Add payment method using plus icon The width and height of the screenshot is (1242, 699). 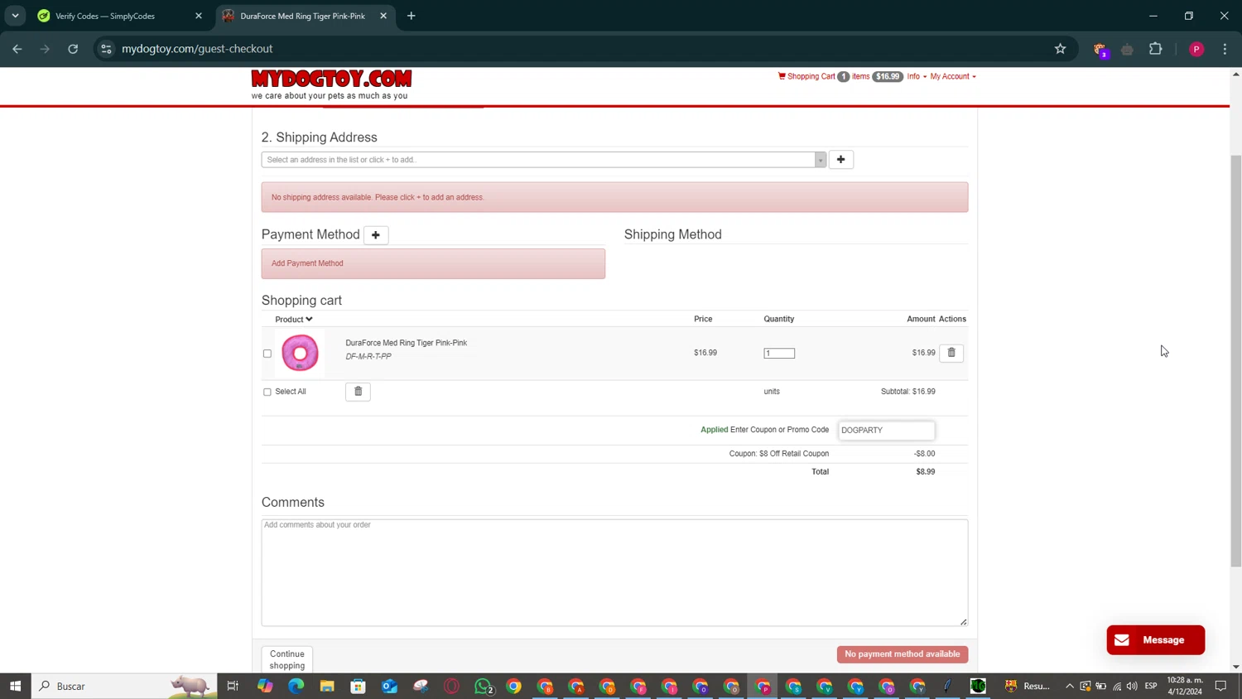click(376, 235)
